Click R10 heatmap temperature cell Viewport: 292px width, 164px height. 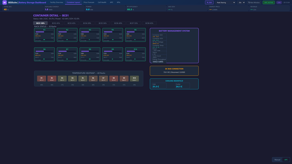(134, 79)
